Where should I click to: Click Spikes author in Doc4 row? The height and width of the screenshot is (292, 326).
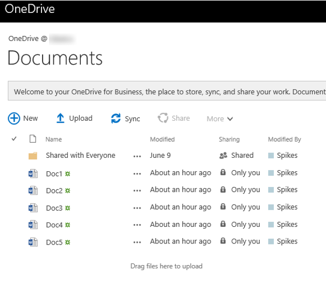point(287,225)
